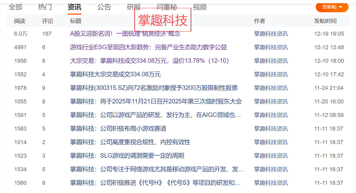Open the 发新帖 dropdown button

pyautogui.click(x=332, y=7)
